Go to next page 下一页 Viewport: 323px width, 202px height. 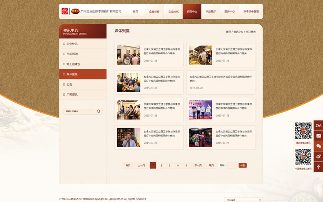click(198, 165)
